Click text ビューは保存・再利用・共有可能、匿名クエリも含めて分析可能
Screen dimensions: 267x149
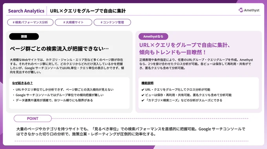point(188,95)
